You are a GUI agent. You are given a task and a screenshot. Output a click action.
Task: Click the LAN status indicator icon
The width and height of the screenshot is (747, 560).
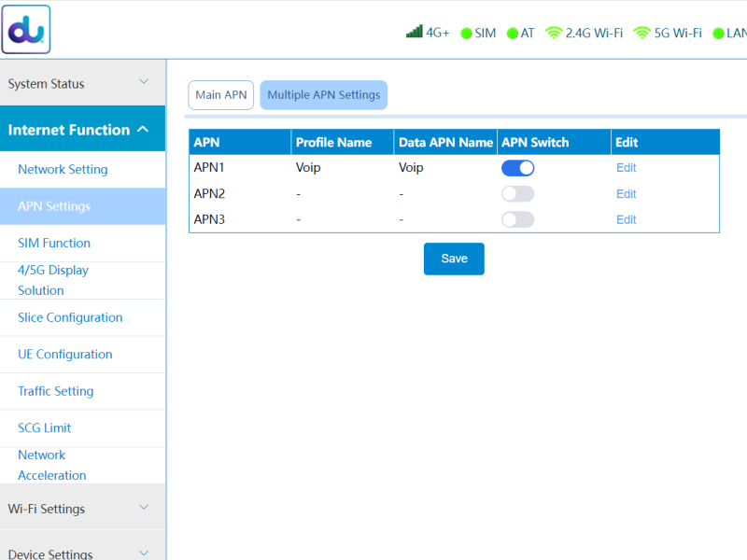(x=718, y=34)
